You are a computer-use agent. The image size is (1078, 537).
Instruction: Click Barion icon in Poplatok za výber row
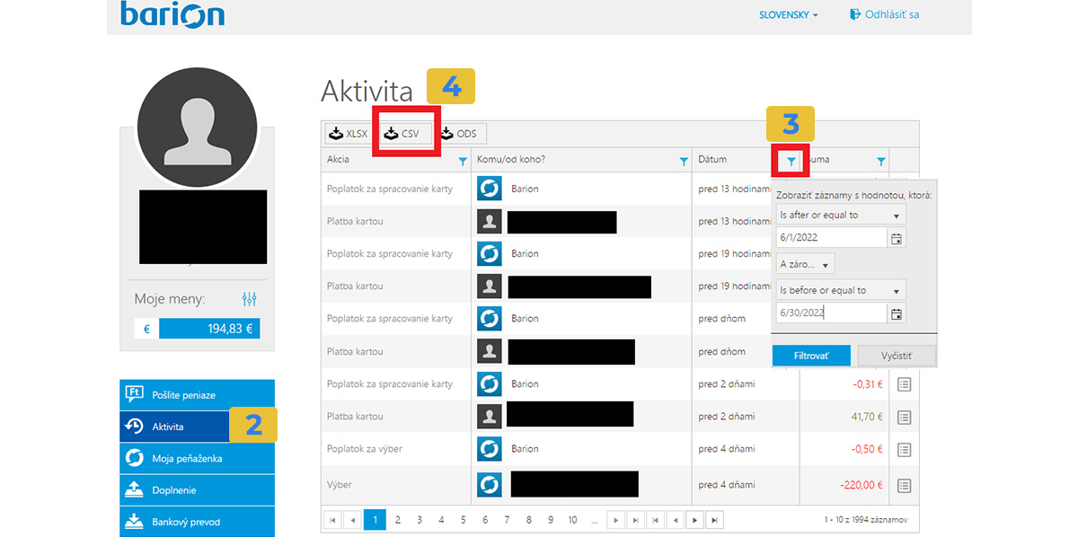click(x=489, y=449)
